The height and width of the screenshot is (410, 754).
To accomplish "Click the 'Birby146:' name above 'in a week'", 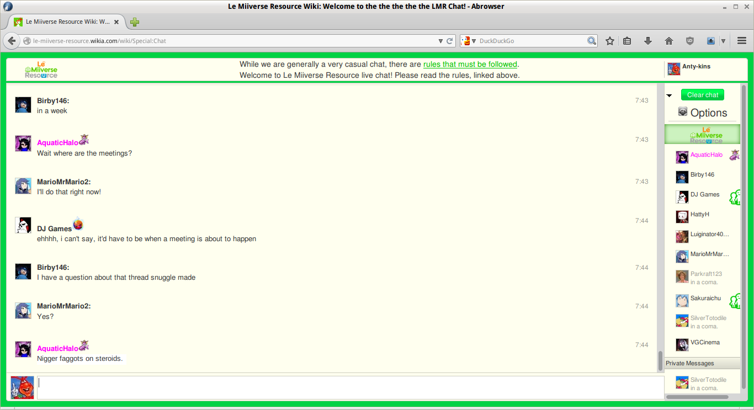I will [x=53, y=100].
